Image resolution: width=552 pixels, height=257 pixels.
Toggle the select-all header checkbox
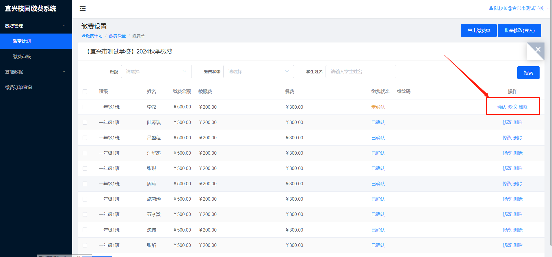pyautogui.click(x=85, y=92)
